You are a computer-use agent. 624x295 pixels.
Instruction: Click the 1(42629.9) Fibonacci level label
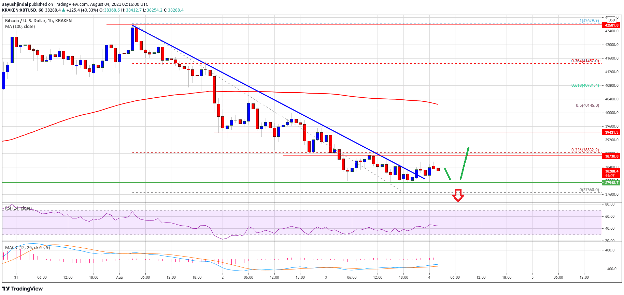pos(589,21)
